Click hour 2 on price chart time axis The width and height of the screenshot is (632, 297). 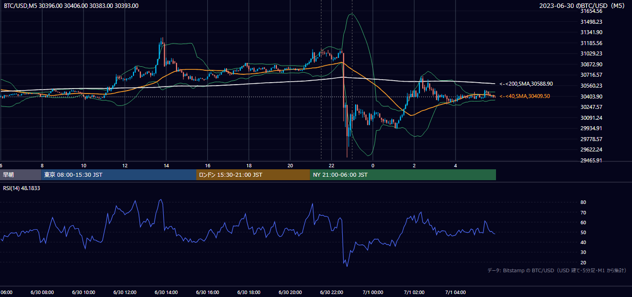coord(414,165)
